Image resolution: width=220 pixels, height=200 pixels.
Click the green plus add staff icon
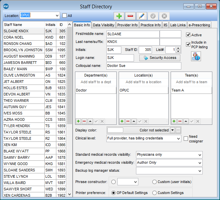[x=119, y=16]
